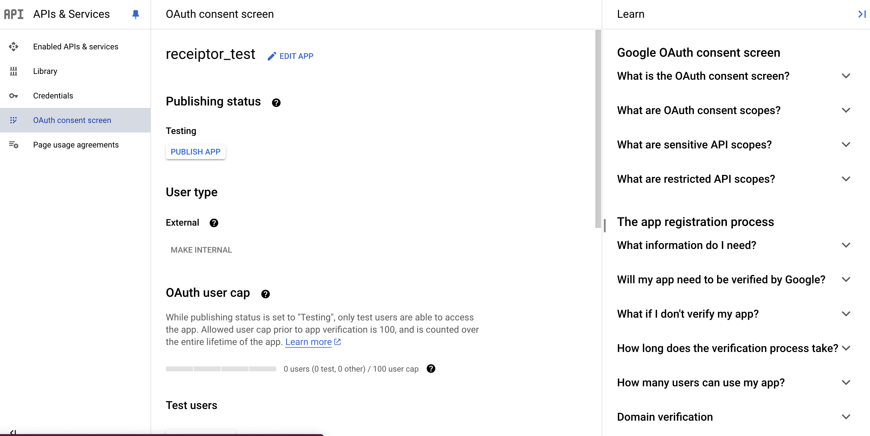Collapse the Learn panel with arrow icon
The width and height of the screenshot is (870, 436).
pyautogui.click(x=861, y=14)
